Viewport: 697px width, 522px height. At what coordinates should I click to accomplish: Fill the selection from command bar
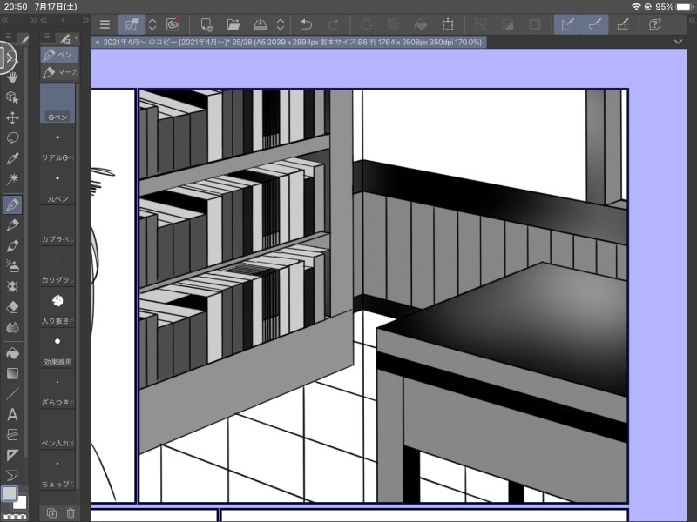[421, 24]
